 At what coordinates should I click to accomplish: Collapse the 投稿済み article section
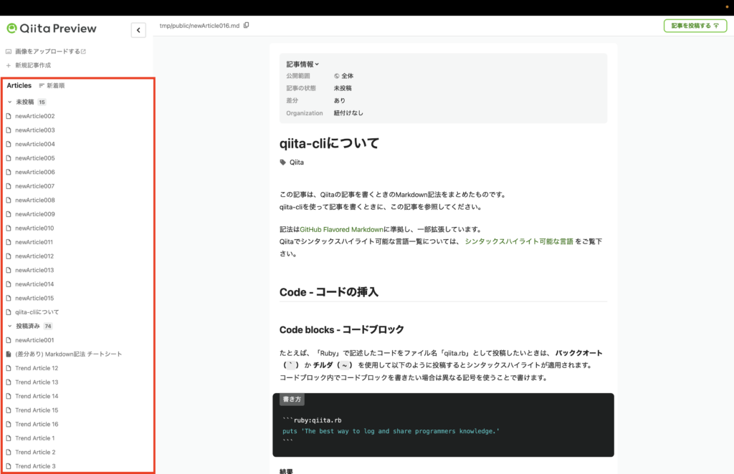pos(8,326)
